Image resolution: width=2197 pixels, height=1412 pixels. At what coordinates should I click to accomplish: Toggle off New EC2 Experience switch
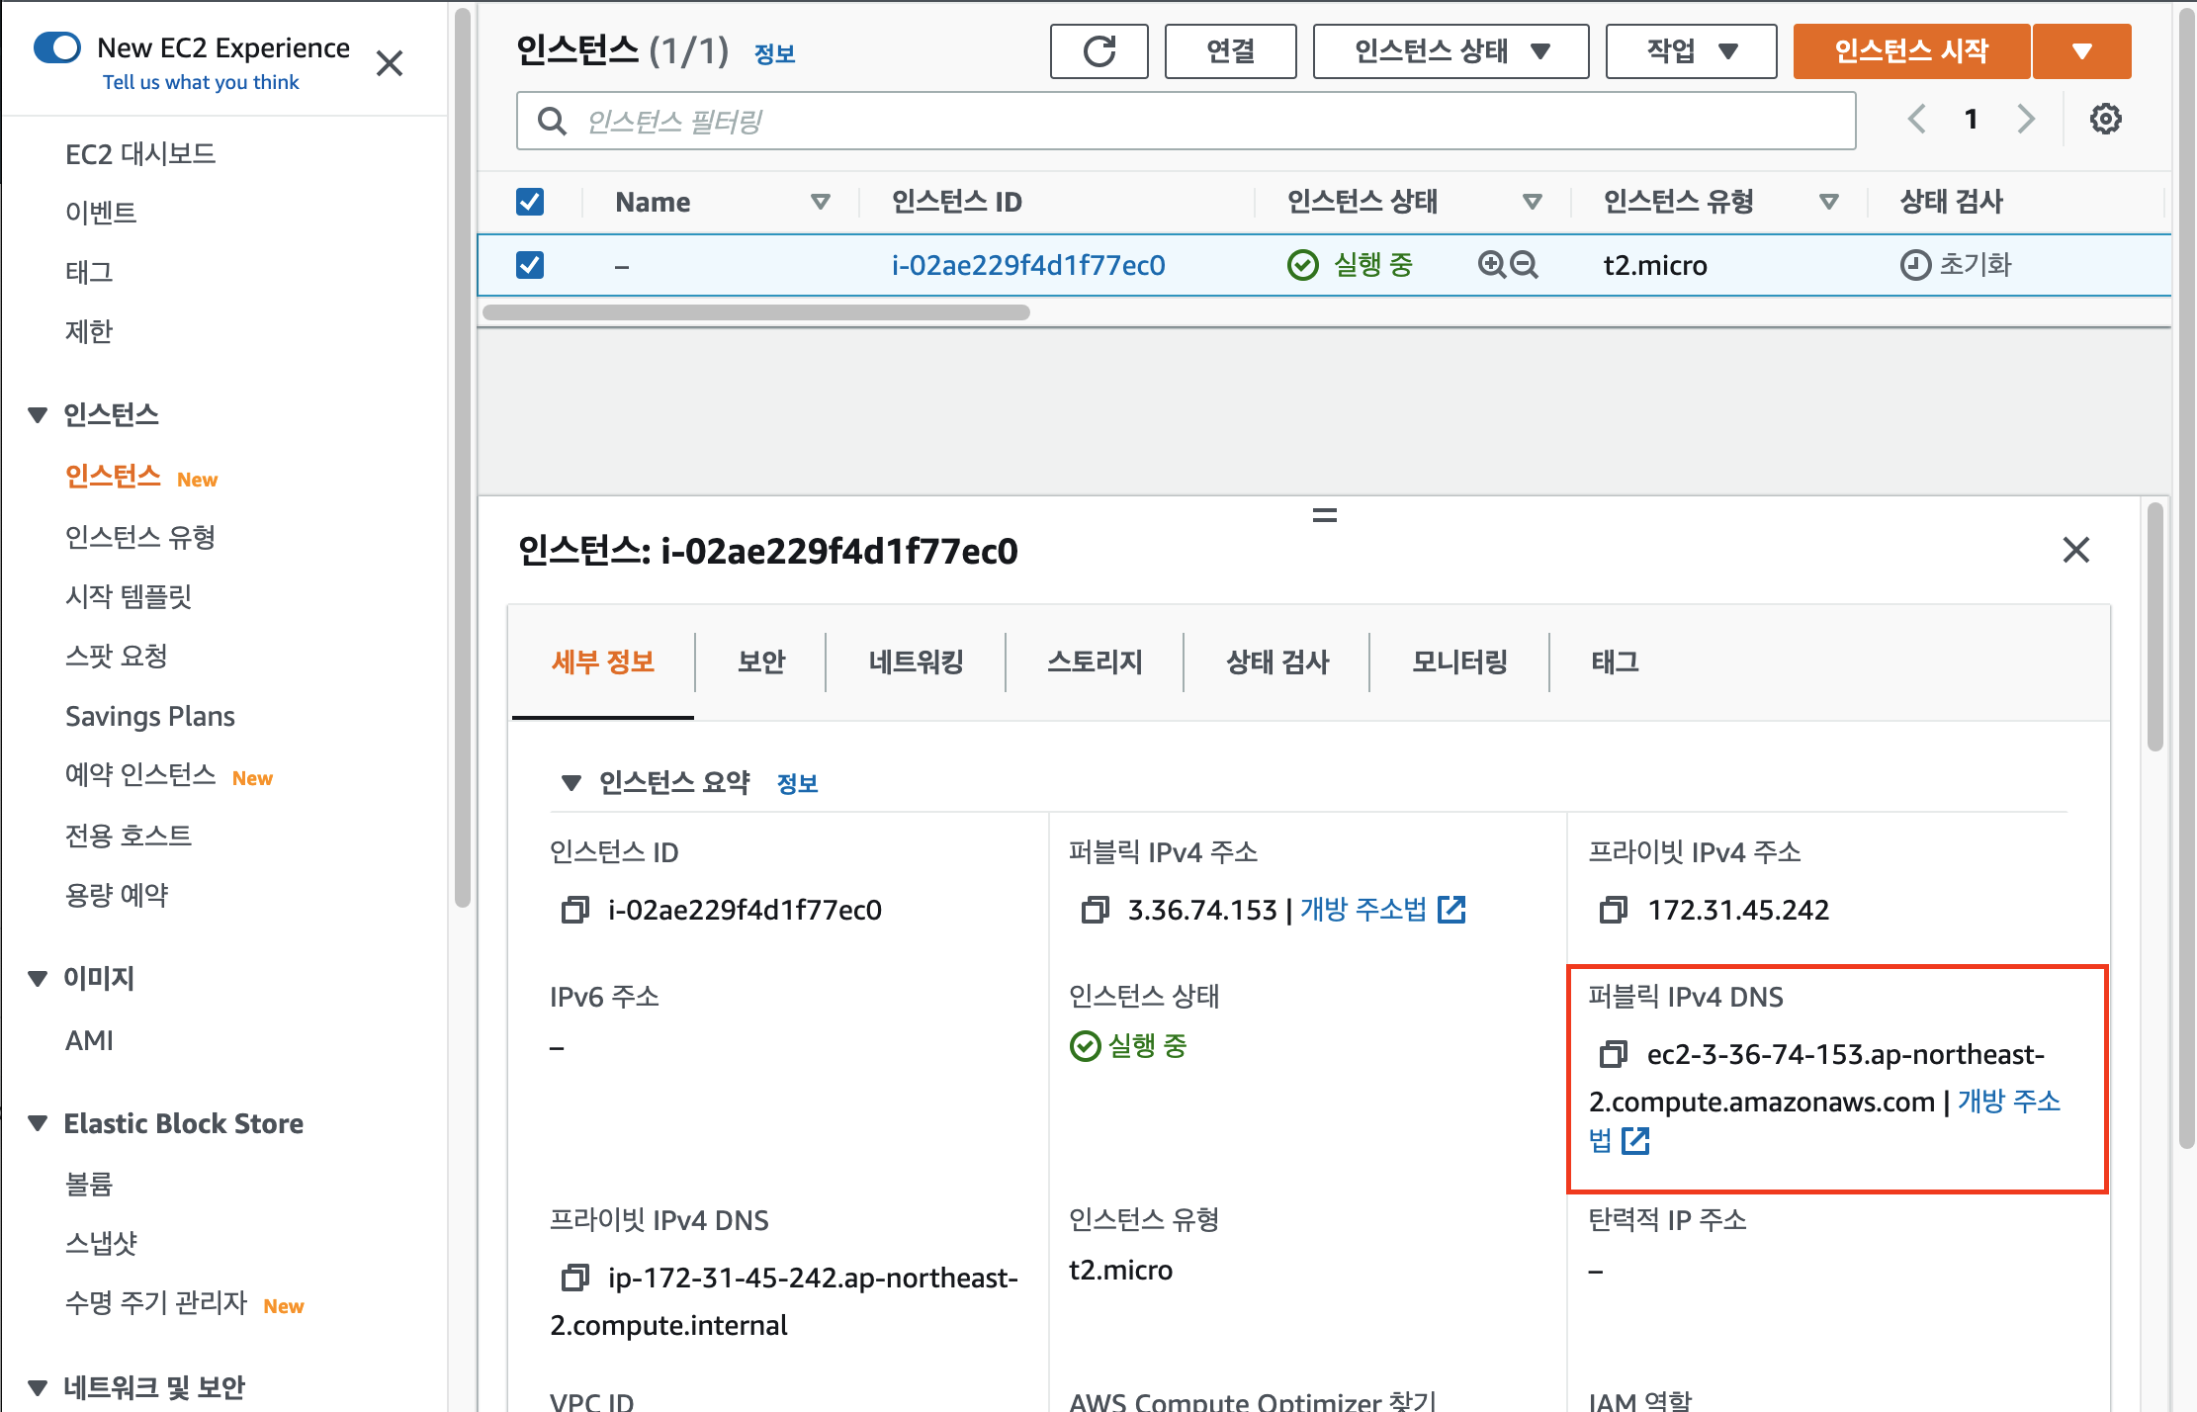[x=57, y=47]
